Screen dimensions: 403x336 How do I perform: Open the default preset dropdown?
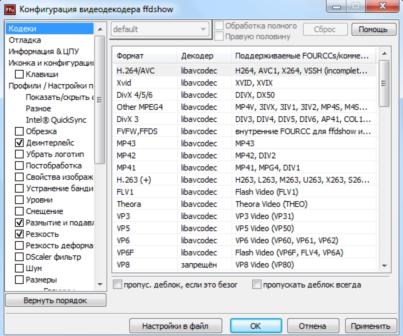point(160,29)
